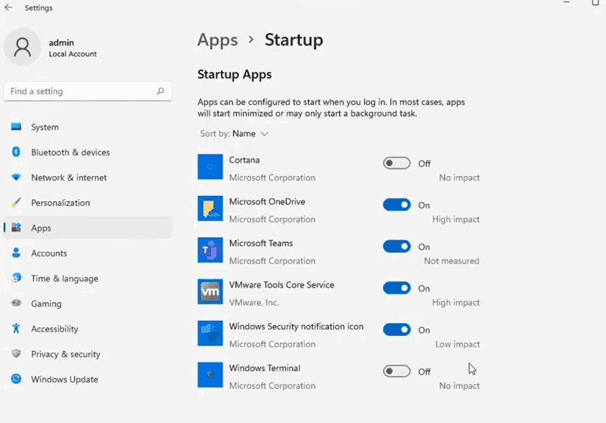Click the Low impact label
This screenshot has width=606, height=423.
coord(458,344)
